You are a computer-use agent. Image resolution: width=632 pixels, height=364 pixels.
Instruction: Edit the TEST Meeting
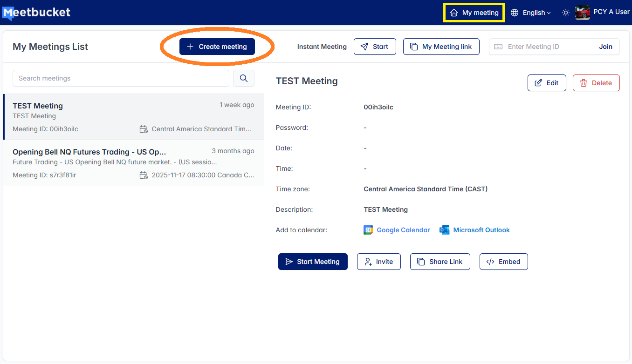coord(546,83)
